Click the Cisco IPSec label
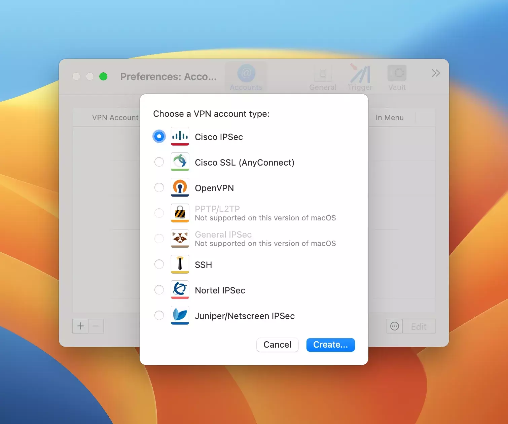This screenshot has height=424, width=508. click(219, 137)
